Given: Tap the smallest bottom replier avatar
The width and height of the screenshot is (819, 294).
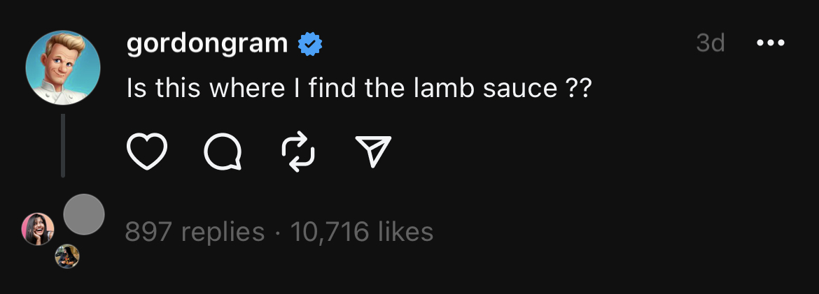Looking at the screenshot, I should point(67,257).
